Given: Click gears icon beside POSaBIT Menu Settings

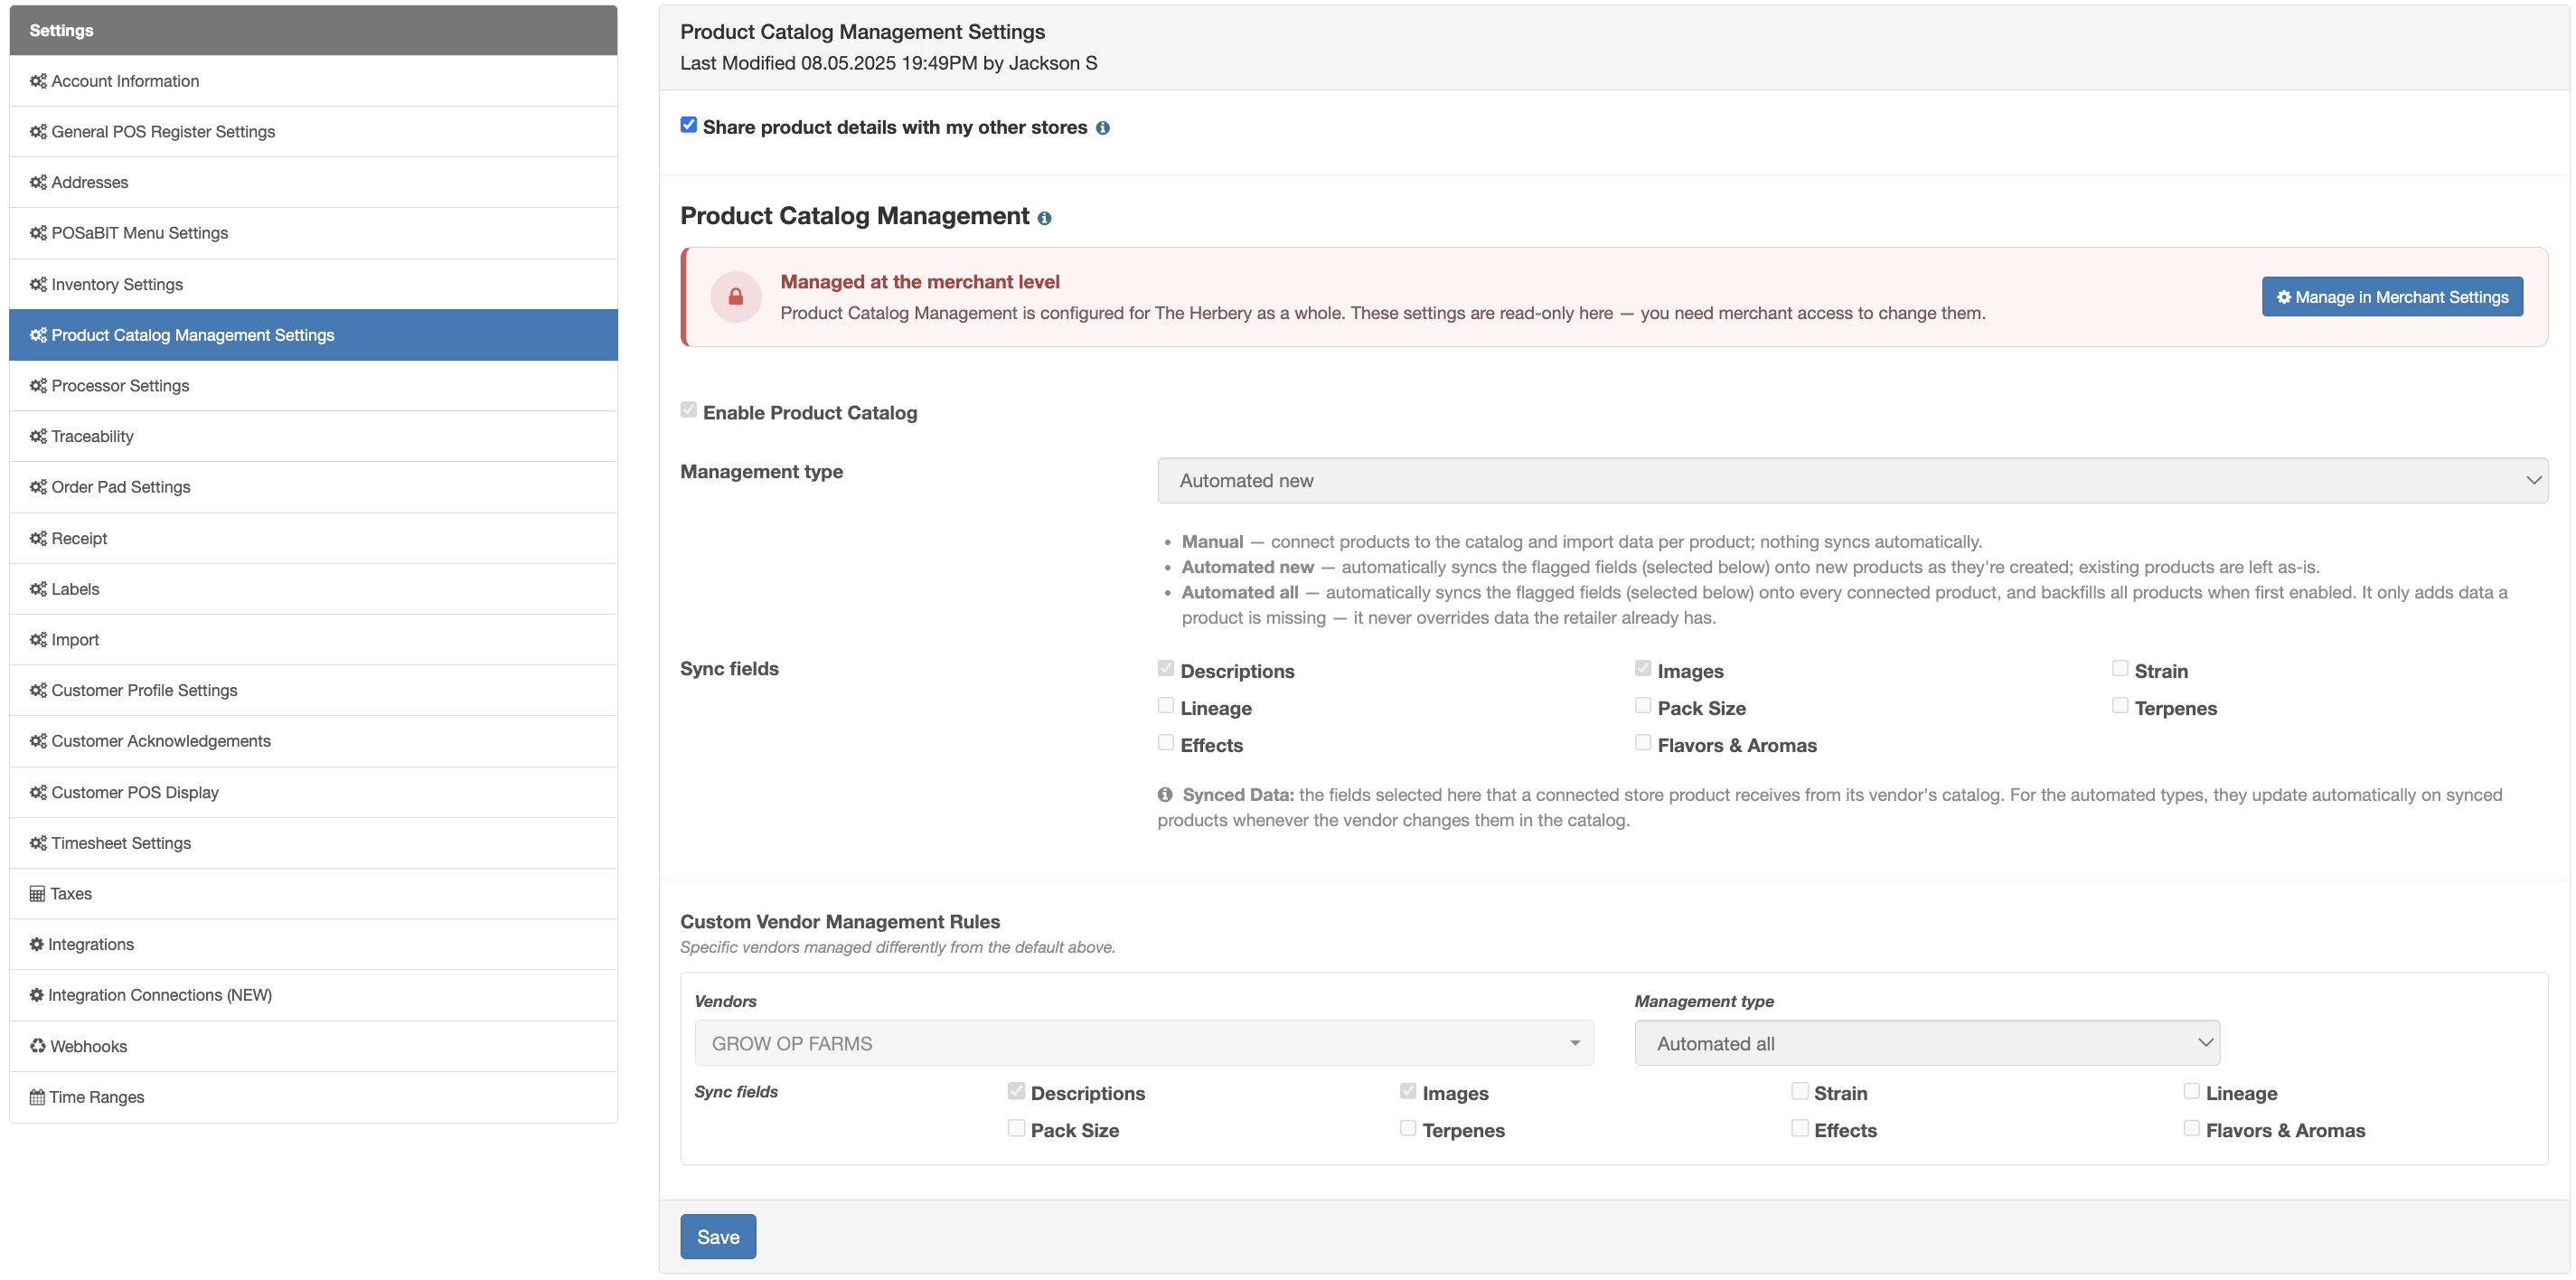Looking at the screenshot, I should pyautogui.click(x=38, y=233).
